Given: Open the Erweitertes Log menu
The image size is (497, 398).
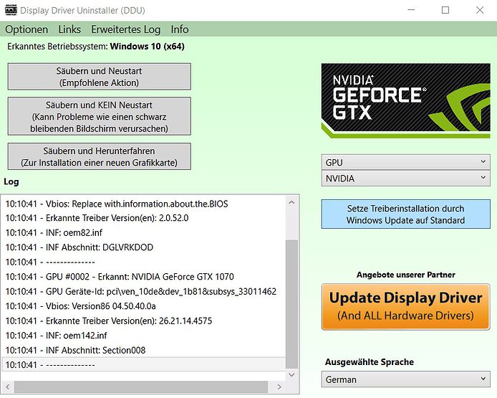Looking at the screenshot, I should point(125,29).
